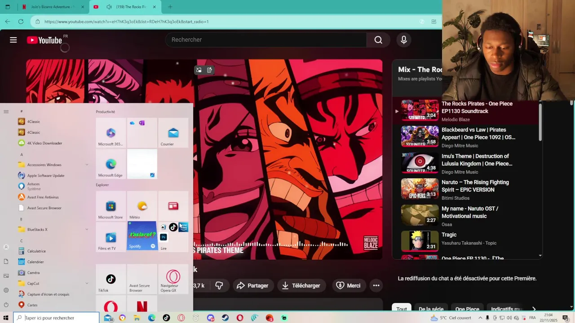The image size is (575, 323).
Task: Show hidden system tray icons
Action: [x=480, y=318]
